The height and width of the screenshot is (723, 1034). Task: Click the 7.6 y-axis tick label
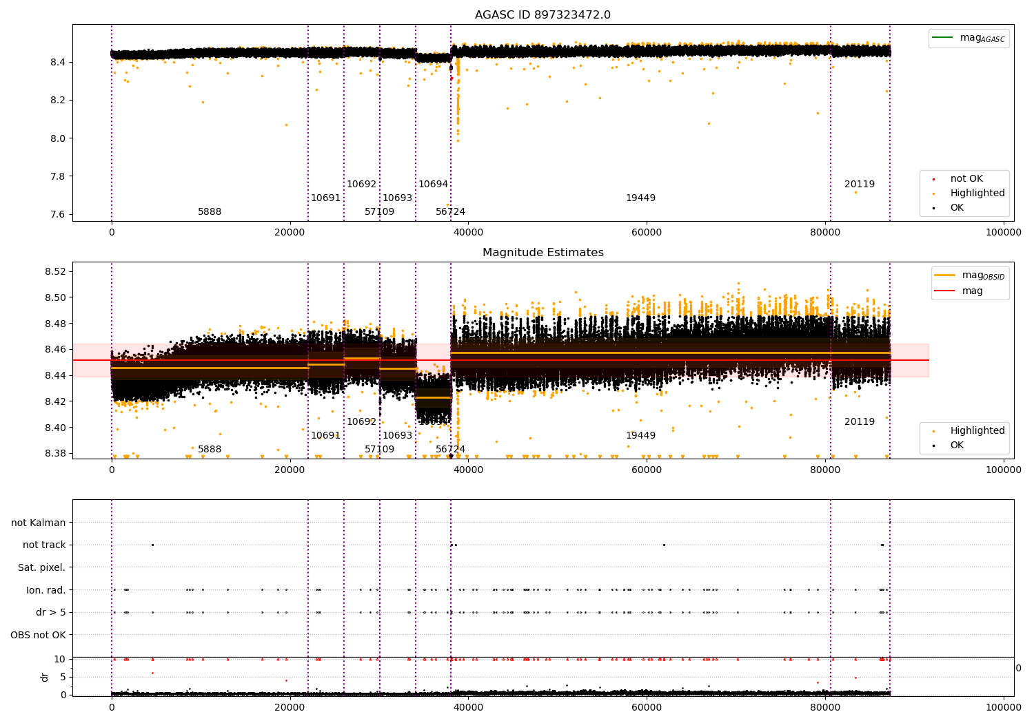(x=58, y=215)
